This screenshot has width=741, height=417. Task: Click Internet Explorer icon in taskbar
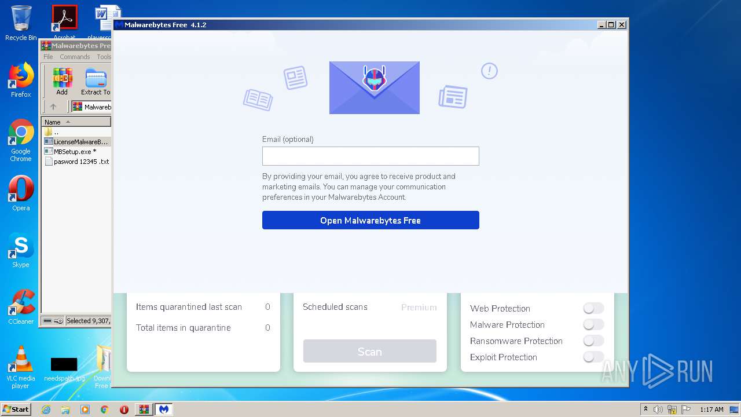[x=46, y=409]
